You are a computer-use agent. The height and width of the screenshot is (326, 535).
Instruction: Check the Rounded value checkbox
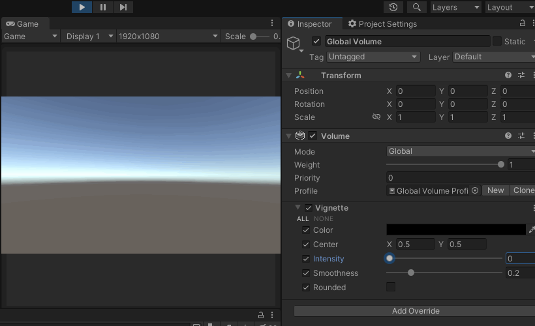391,288
